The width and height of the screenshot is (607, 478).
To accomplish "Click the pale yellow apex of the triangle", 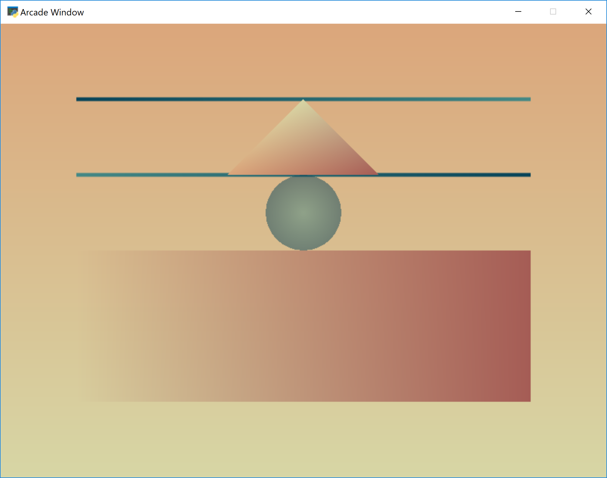I will click(x=303, y=104).
